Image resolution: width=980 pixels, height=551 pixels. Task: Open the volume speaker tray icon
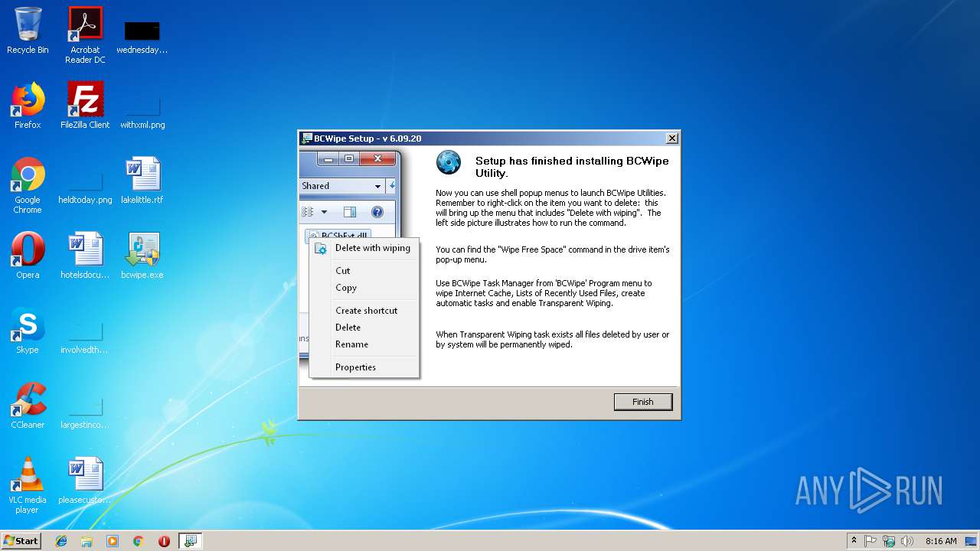pos(907,540)
